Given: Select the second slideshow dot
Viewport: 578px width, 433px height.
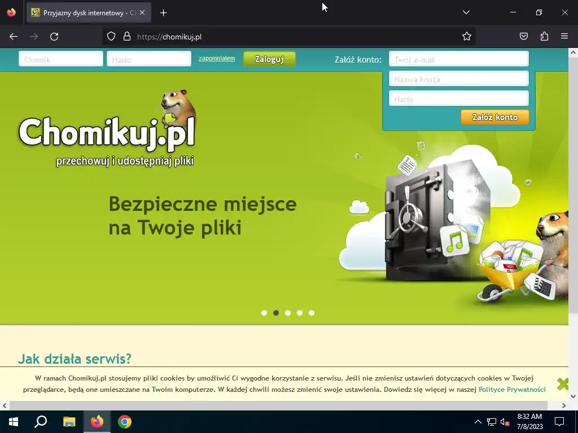Looking at the screenshot, I should point(275,313).
